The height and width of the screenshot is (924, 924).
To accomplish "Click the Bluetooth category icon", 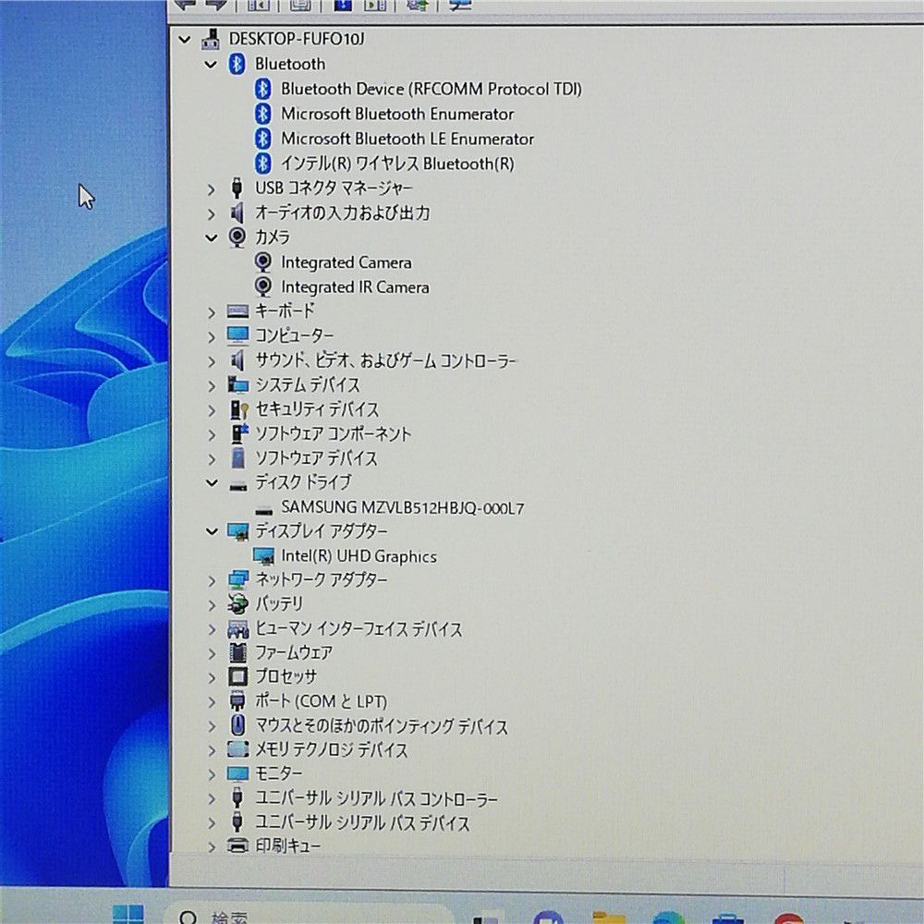I will click(237, 64).
